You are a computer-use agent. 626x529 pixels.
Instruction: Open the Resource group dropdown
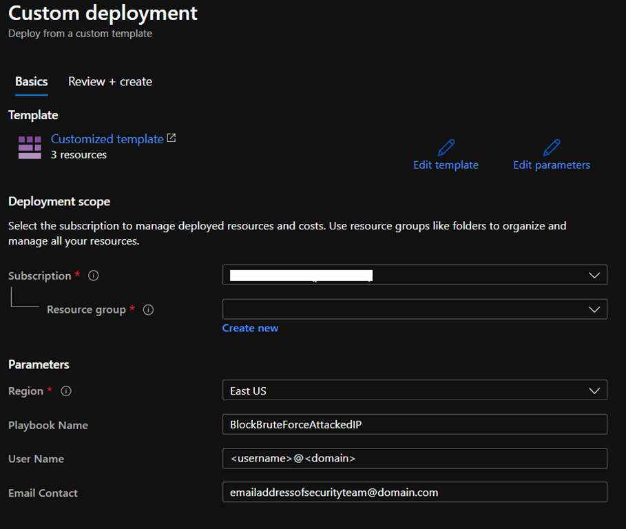[415, 309]
